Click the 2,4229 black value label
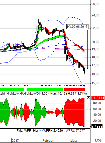The width and height of the screenshot is (105, 143). tap(97, 126)
